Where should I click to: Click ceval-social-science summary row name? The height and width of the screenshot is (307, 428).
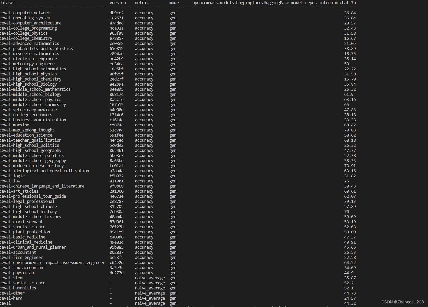(x=23, y=283)
